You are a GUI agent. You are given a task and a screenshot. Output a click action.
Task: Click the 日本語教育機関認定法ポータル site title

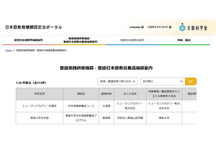click(33, 27)
